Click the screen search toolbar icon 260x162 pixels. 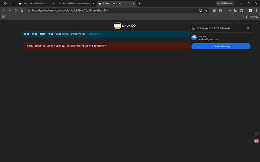click(242, 11)
